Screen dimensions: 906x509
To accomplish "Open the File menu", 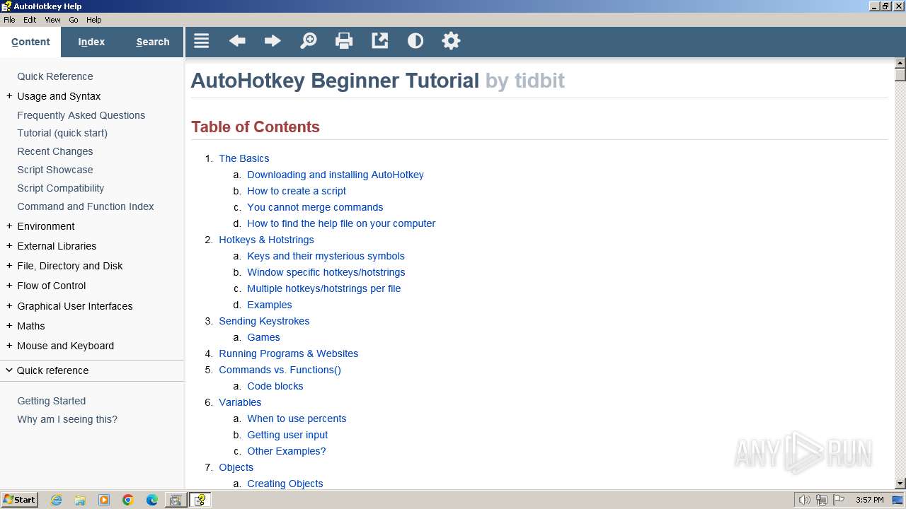I will point(9,20).
